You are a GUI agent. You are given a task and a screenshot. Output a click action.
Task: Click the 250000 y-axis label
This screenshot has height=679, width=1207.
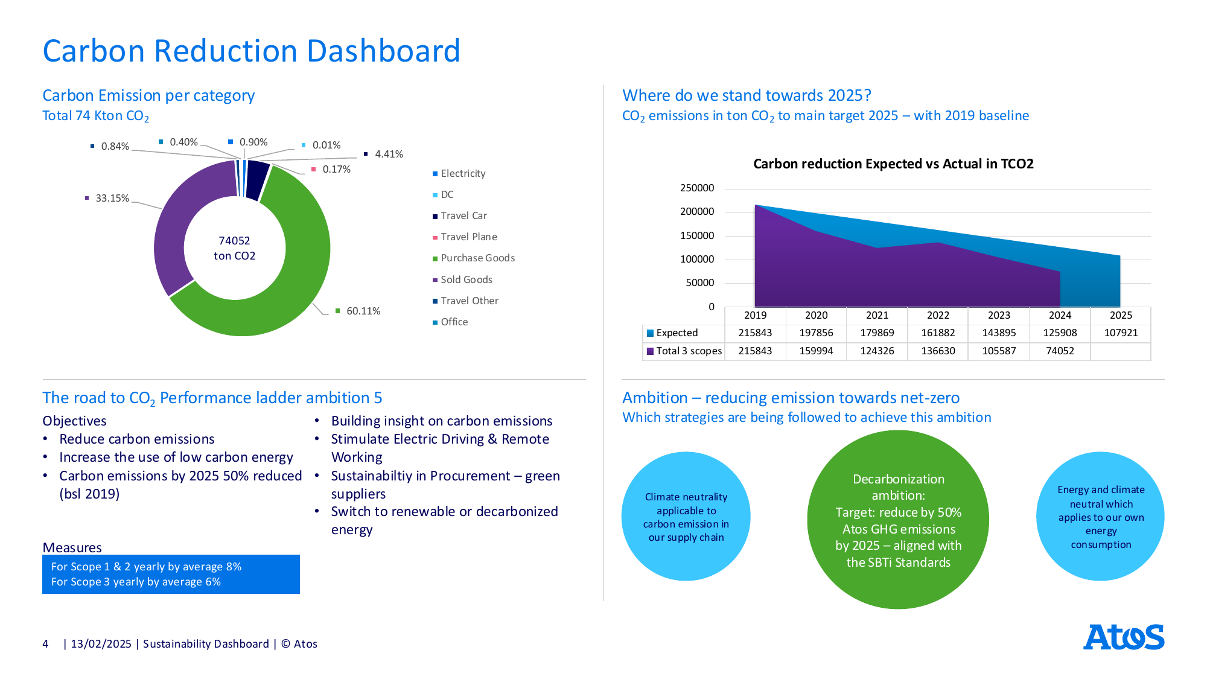(697, 188)
